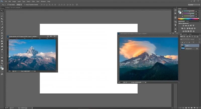Viewport: 201px width, 109px height.
Task: Click the color spectrum ramp bar
Action: (x=188, y=19)
